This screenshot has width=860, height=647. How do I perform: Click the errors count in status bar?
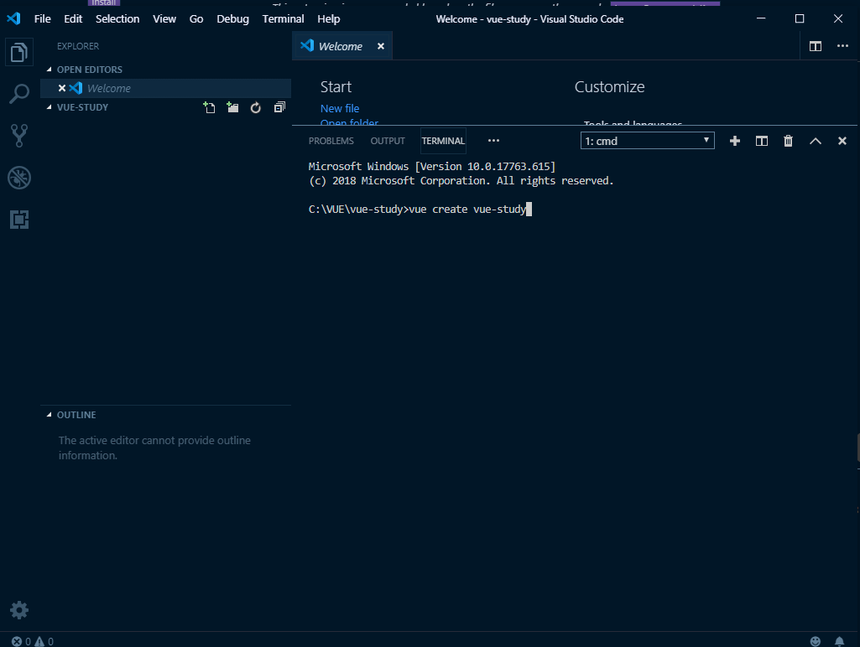click(x=21, y=641)
